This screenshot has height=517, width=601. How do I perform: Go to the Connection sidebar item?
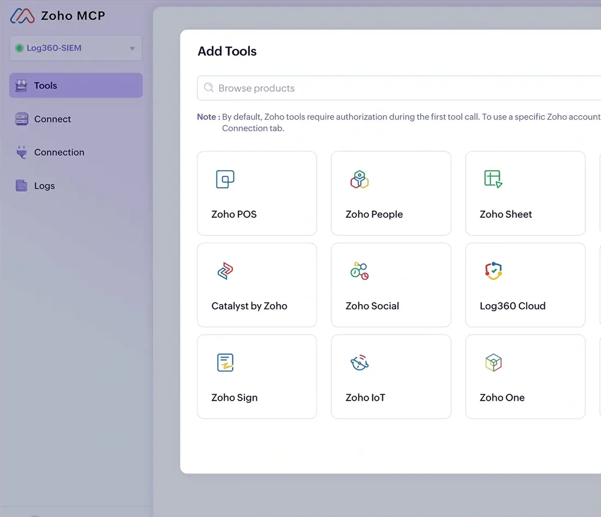pos(76,153)
